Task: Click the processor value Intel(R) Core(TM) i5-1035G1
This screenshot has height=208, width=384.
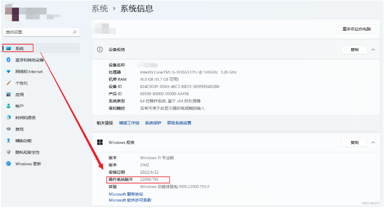Action: click(x=188, y=72)
